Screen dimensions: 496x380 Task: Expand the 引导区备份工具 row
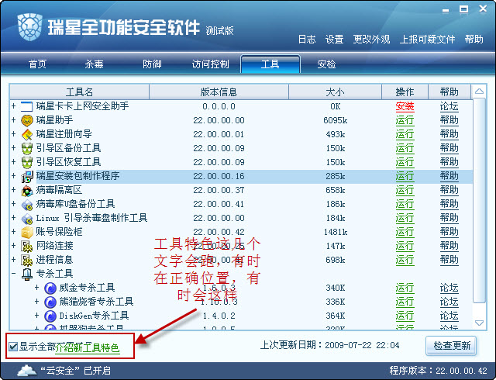[x=14, y=147]
